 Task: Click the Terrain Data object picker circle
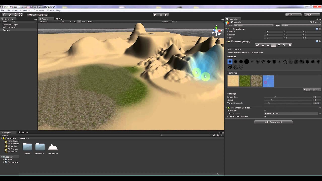coord(320,114)
